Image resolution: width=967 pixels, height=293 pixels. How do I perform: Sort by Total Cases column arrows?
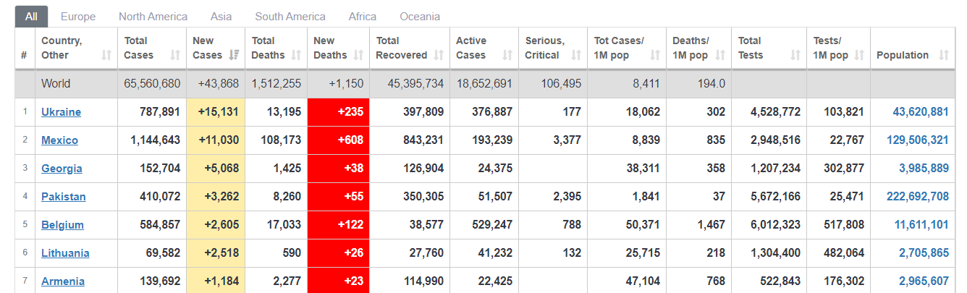pos(175,55)
